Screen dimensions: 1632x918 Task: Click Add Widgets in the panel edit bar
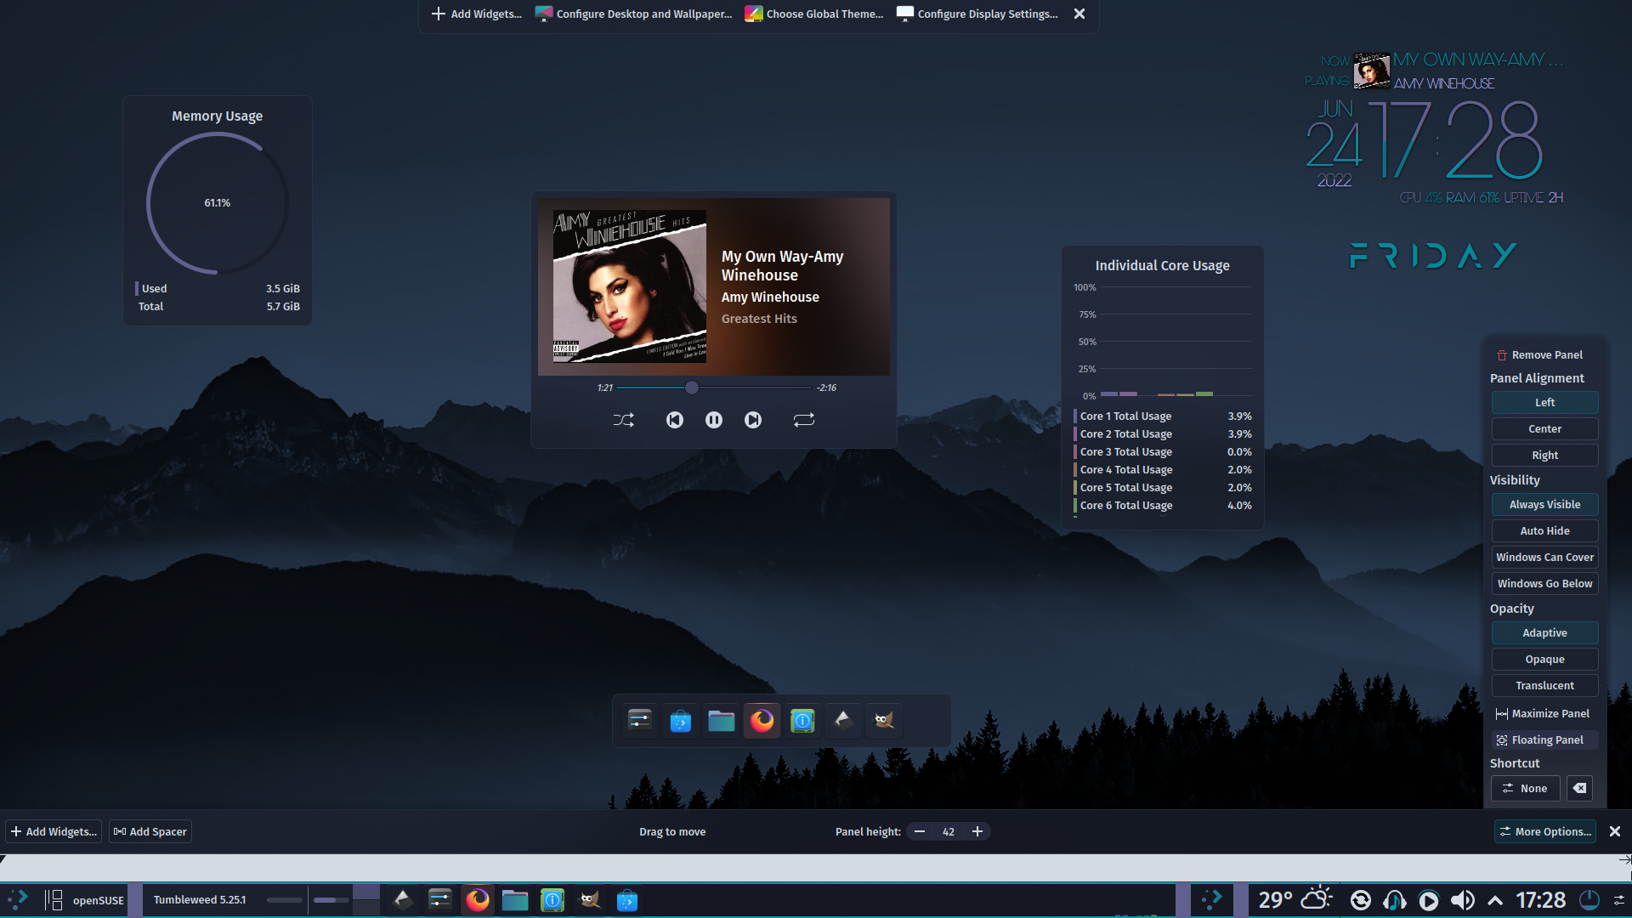pyautogui.click(x=54, y=832)
